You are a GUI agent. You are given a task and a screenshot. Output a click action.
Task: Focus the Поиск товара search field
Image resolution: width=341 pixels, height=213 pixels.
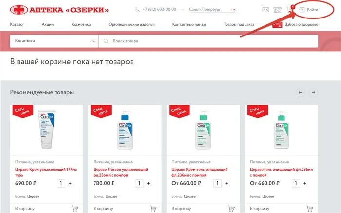[x=208, y=41]
